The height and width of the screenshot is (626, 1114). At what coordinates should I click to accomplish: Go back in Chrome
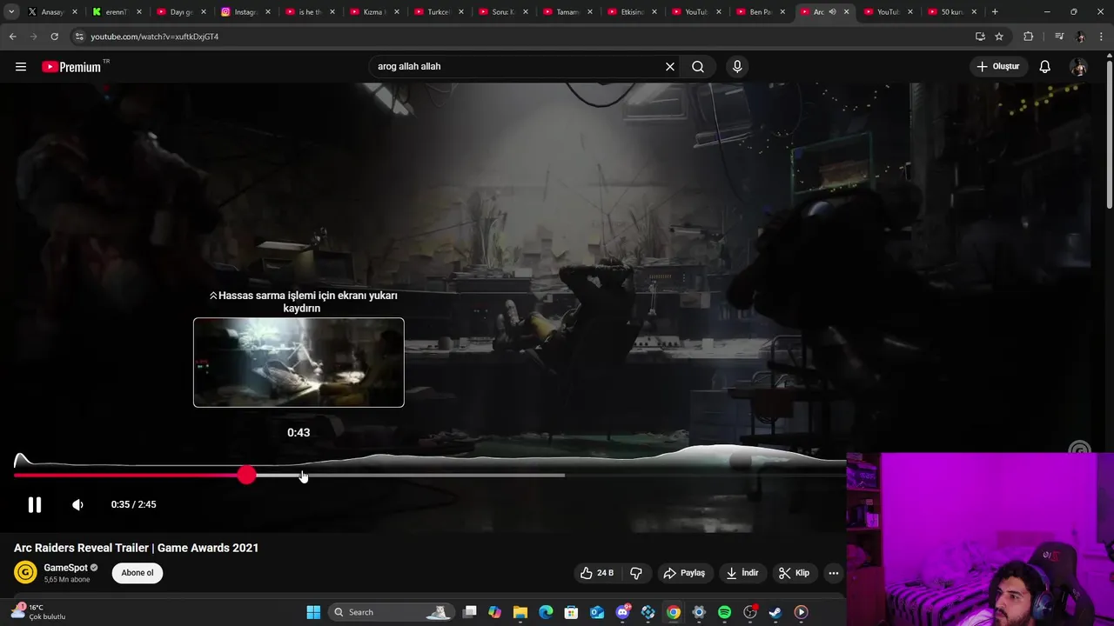[12, 37]
